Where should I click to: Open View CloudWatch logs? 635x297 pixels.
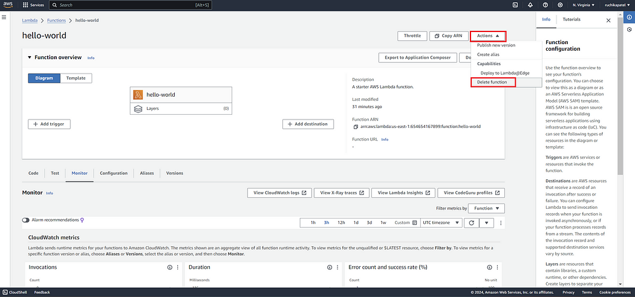click(279, 193)
